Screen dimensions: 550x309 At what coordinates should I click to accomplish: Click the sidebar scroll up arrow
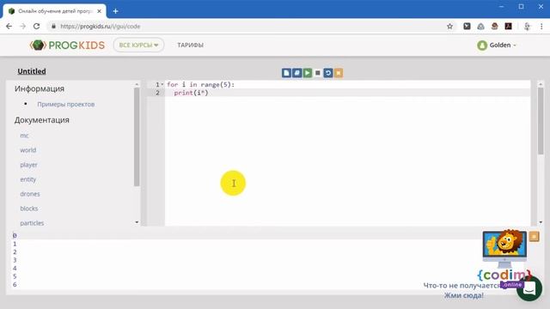[137, 84]
